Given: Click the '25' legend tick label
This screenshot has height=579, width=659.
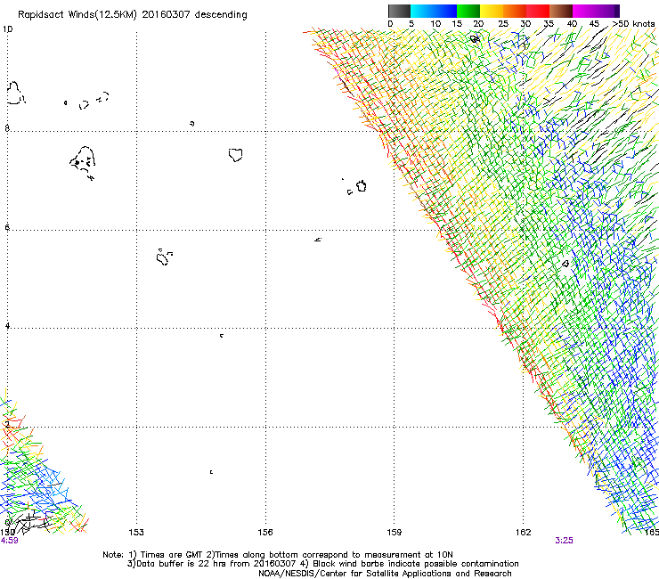Looking at the screenshot, I should click(x=502, y=24).
